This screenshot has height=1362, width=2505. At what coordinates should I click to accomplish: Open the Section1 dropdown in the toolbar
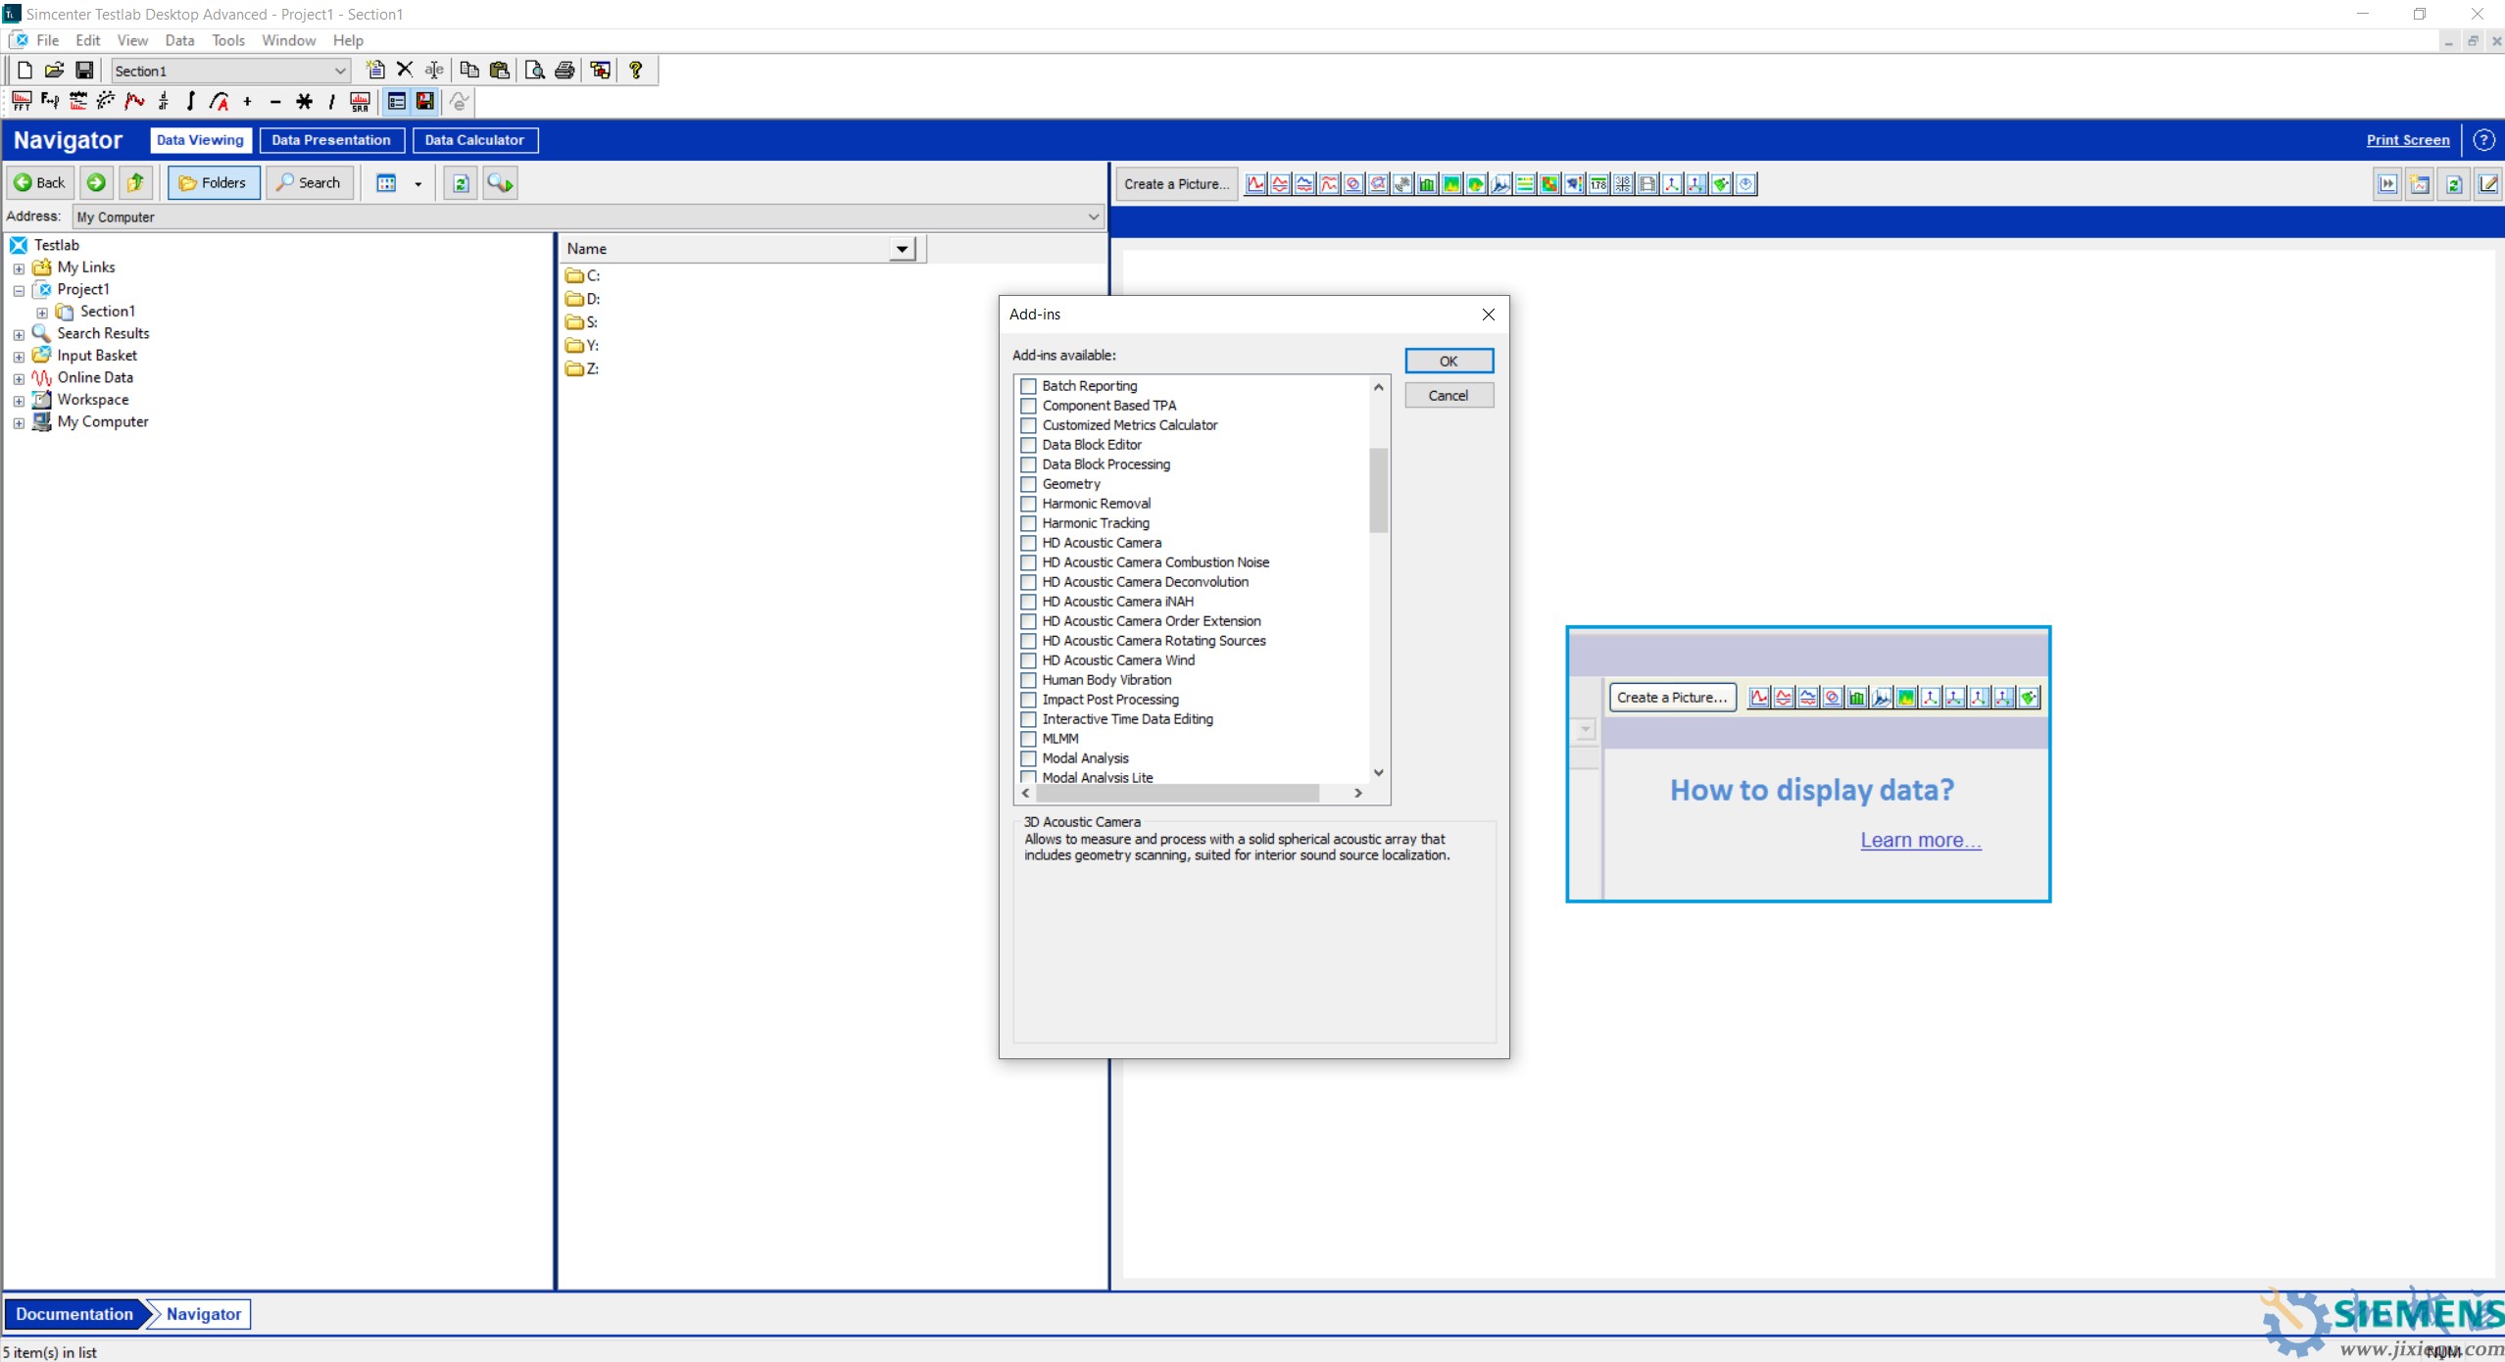339,71
